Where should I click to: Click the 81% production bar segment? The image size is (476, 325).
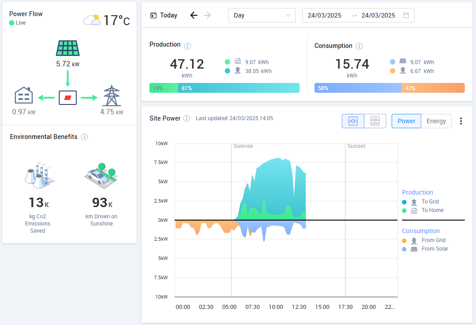239,88
